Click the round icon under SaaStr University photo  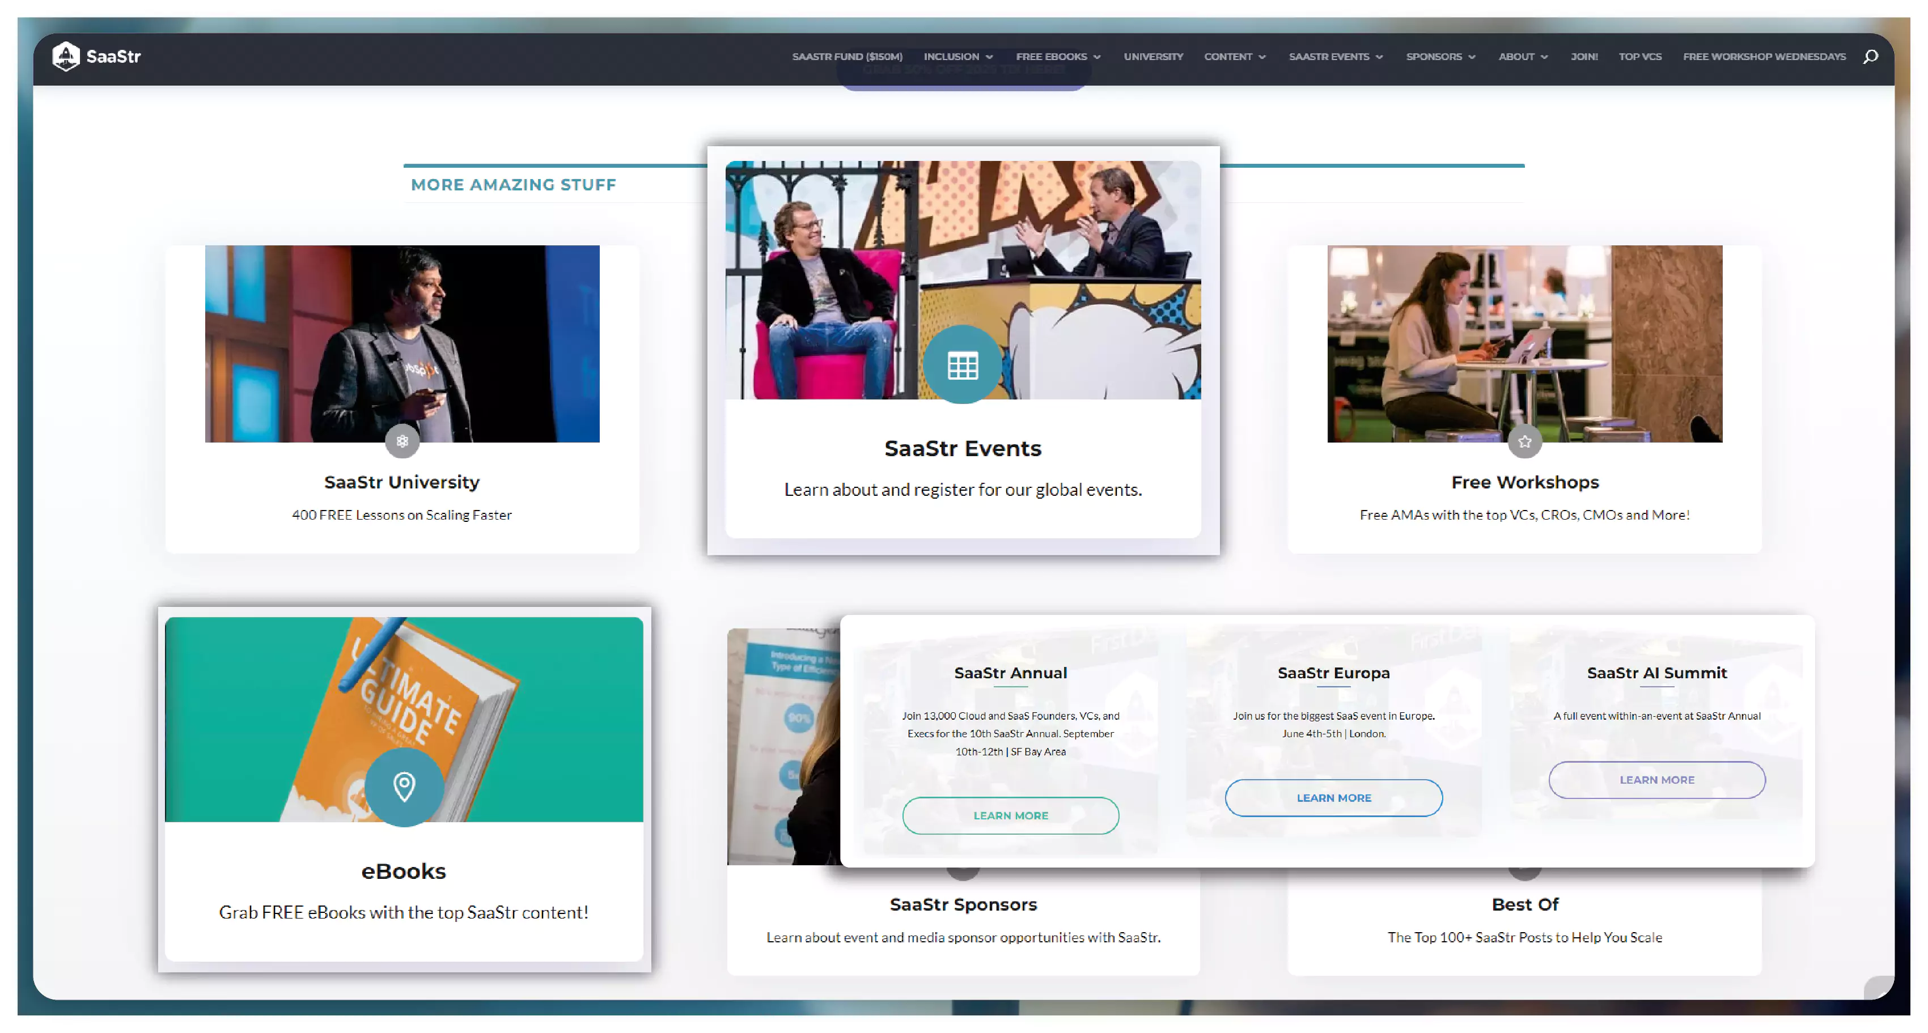click(402, 441)
